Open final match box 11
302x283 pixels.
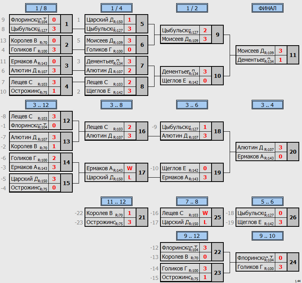click(x=293, y=55)
